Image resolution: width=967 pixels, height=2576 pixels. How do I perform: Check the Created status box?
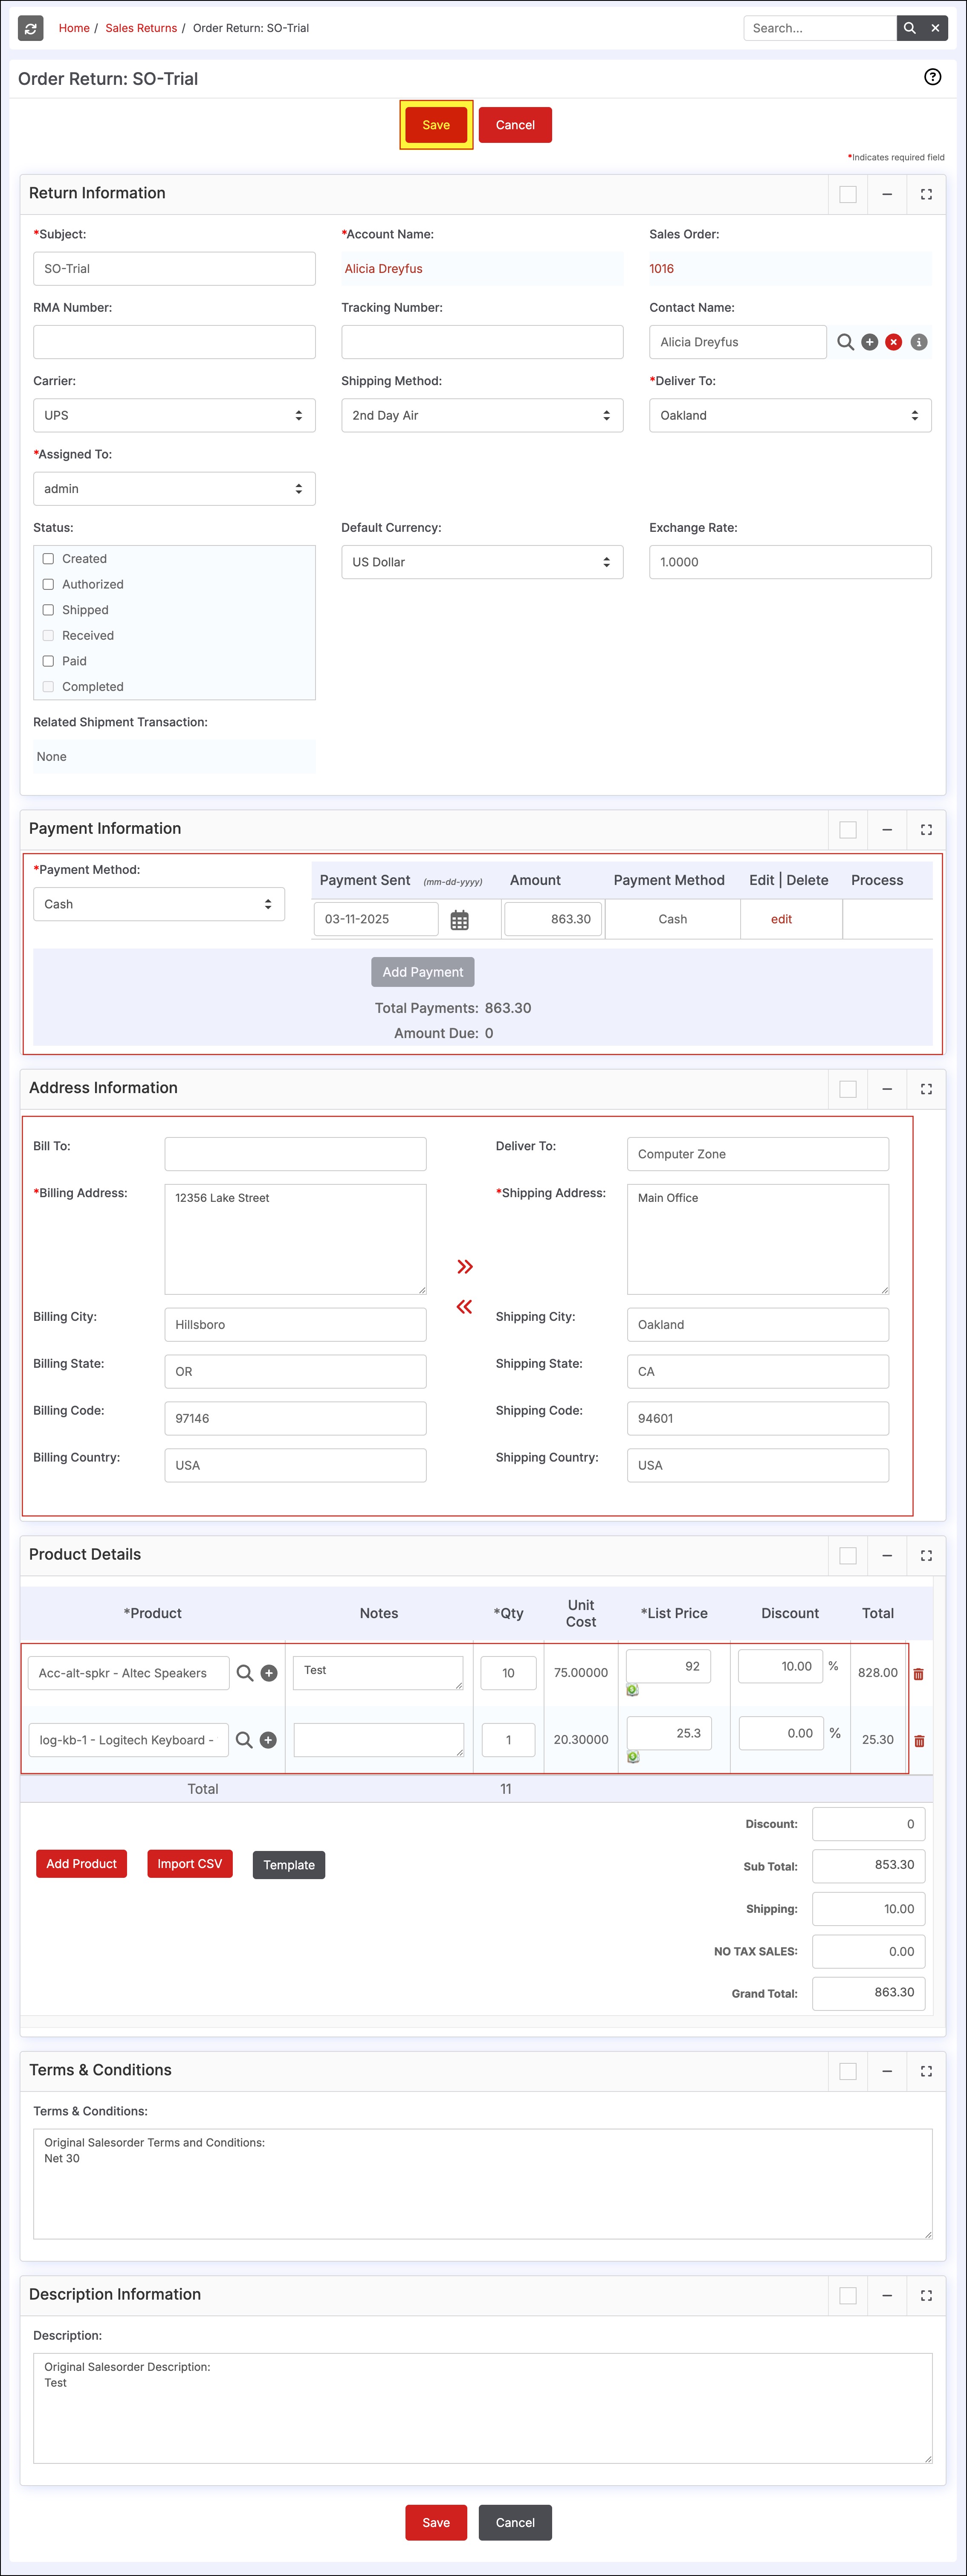pyautogui.click(x=48, y=559)
